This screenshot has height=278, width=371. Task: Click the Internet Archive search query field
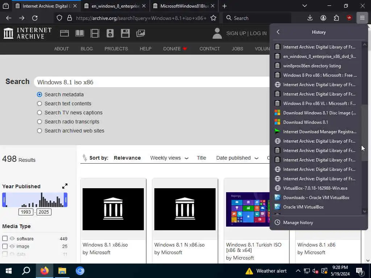[x=152, y=82]
